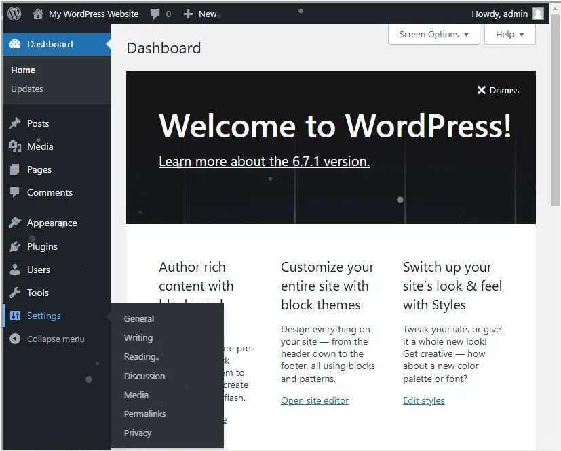The width and height of the screenshot is (561, 451).
Task: Click the Users person icon
Action: [x=15, y=270]
